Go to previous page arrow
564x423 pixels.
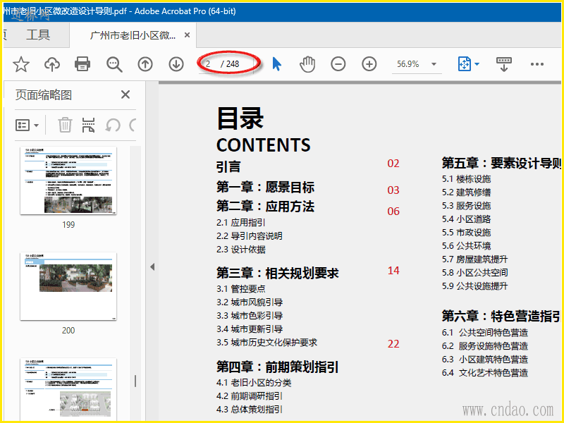(x=145, y=64)
